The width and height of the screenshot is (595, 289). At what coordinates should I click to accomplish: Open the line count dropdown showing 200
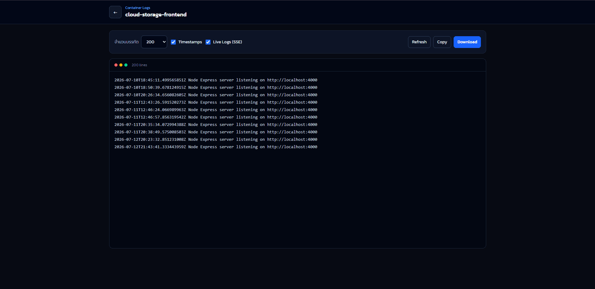pyautogui.click(x=154, y=42)
